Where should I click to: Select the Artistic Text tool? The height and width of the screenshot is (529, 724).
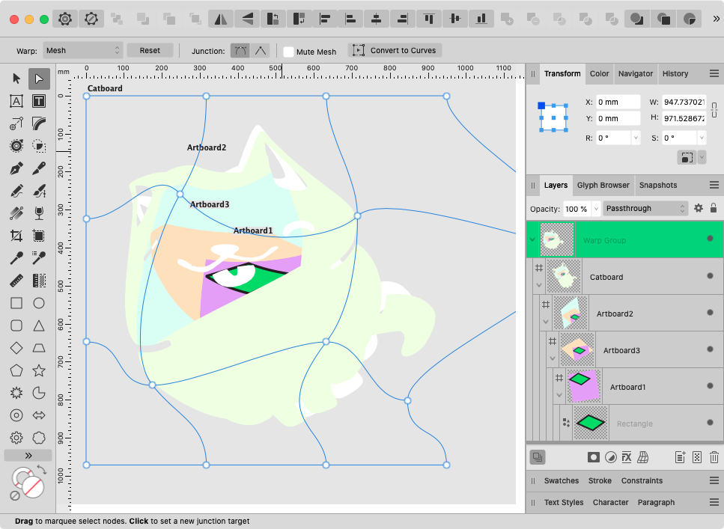tap(16, 101)
